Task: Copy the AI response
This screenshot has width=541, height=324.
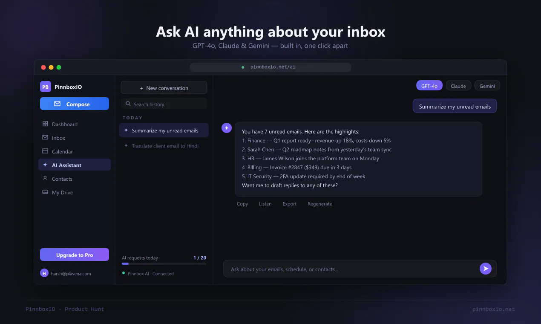Action: point(242,204)
